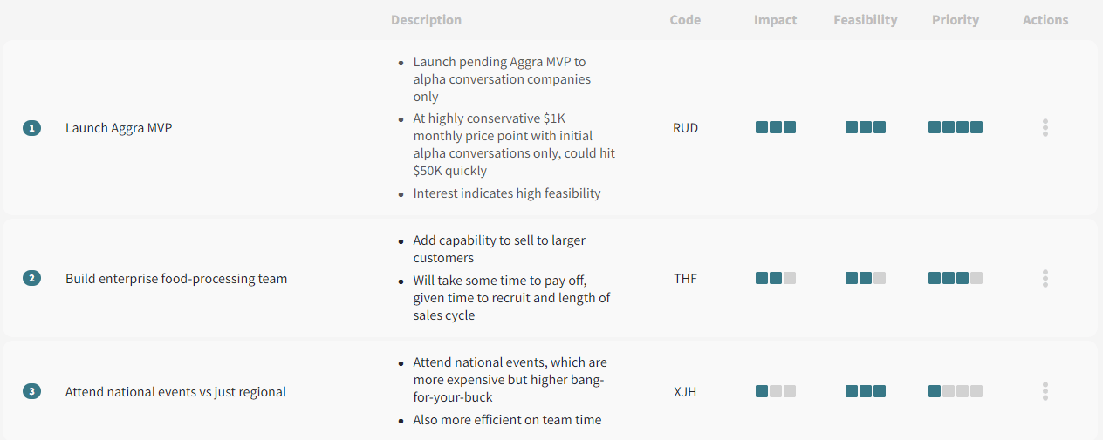Sort by the Feasibility column header
This screenshot has height=440, width=1103.
[866, 20]
